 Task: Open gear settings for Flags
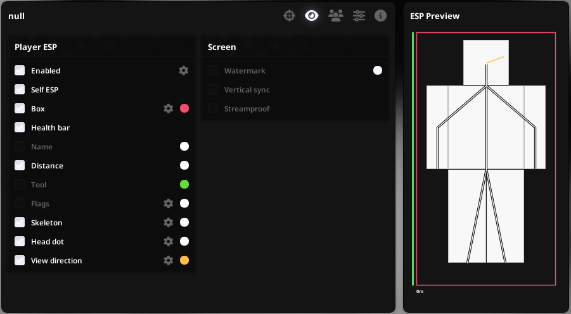pyautogui.click(x=168, y=203)
